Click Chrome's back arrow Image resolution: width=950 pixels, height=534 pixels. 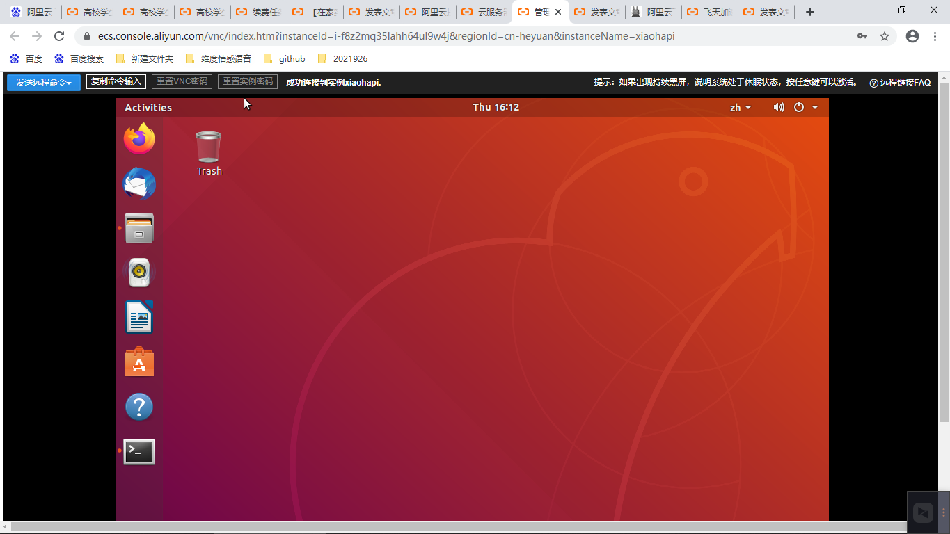pos(15,36)
